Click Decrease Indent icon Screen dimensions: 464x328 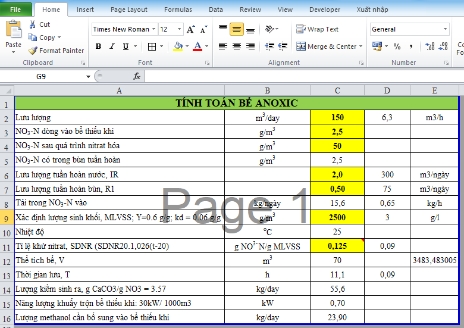tap(269, 46)
